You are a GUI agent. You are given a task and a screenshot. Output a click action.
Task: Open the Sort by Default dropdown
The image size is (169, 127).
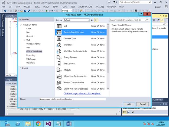76,20
